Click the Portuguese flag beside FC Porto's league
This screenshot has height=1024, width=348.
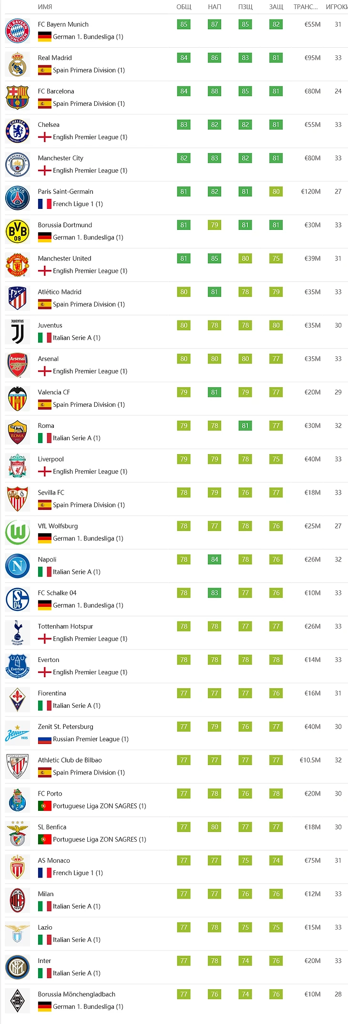click(x=45, y=806)
